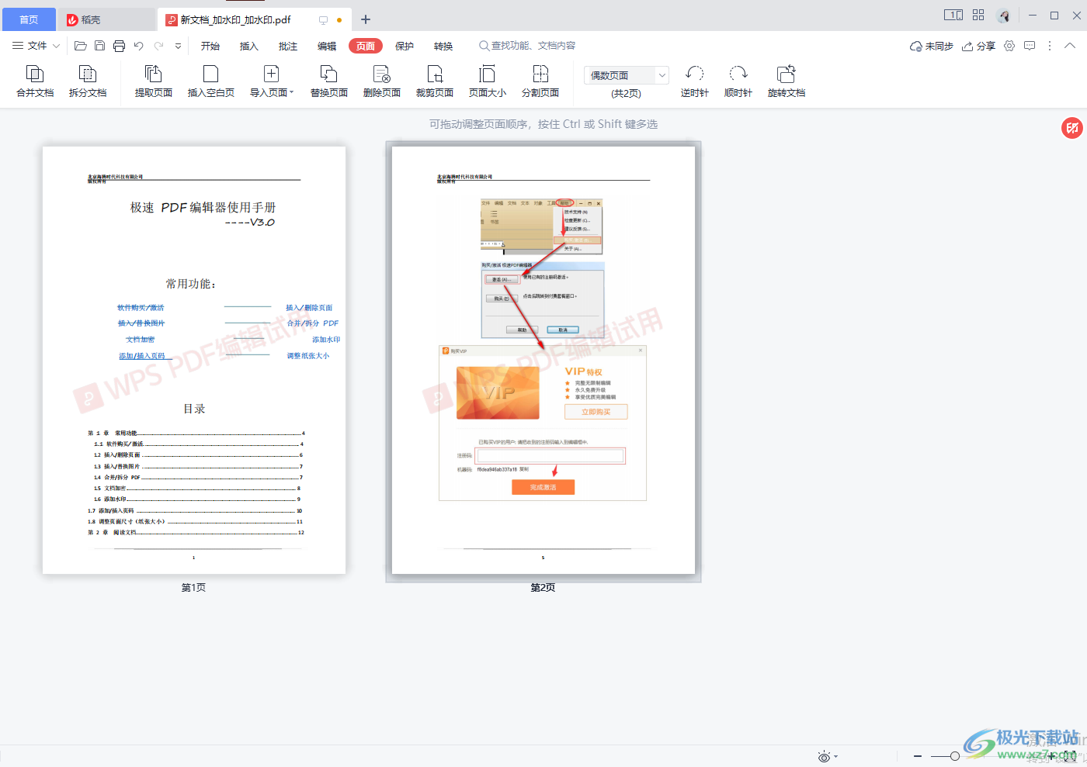Click the save icon in quick toolbar

click(100, 46)
